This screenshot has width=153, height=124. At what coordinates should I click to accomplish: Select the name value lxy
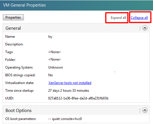[50, 37]
